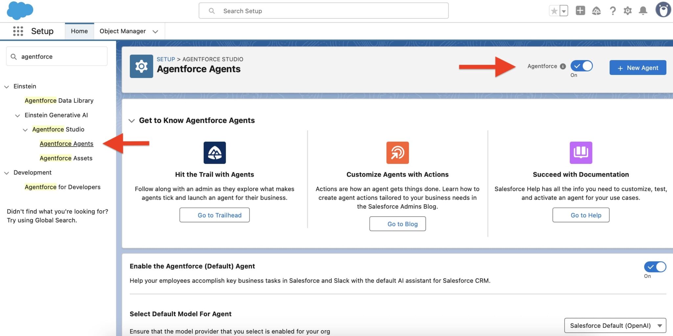673x336 pixels.
Task: Click the Salesforce cloud logo
Action: pyautogui.click(x=20, y=11)
